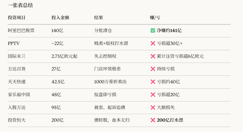Click the column header 赚/亏
The image size is (243, 132).
tap(155, 18)
